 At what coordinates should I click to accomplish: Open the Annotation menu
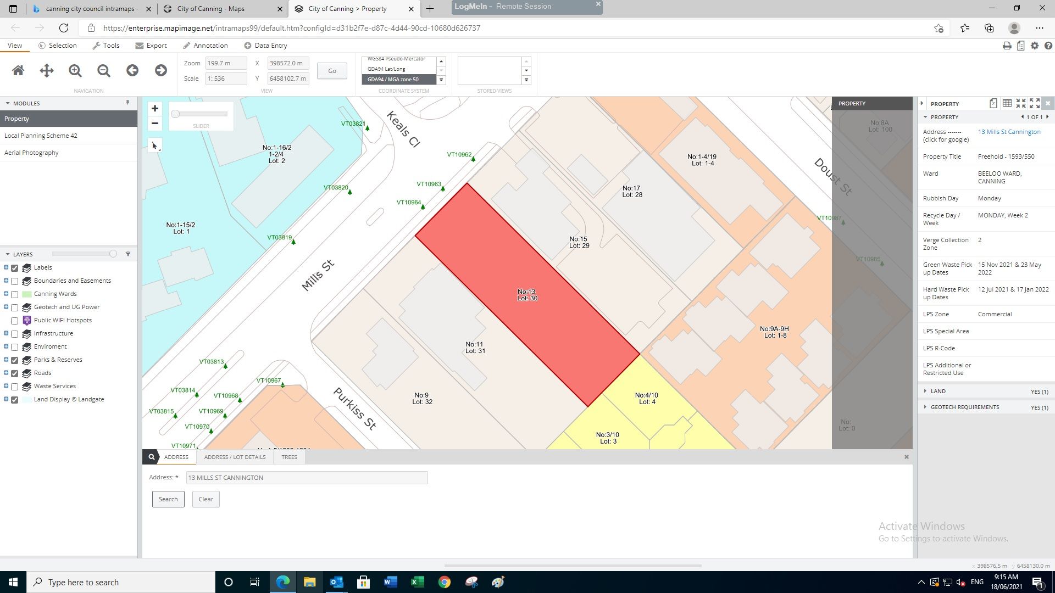point(206,46)
